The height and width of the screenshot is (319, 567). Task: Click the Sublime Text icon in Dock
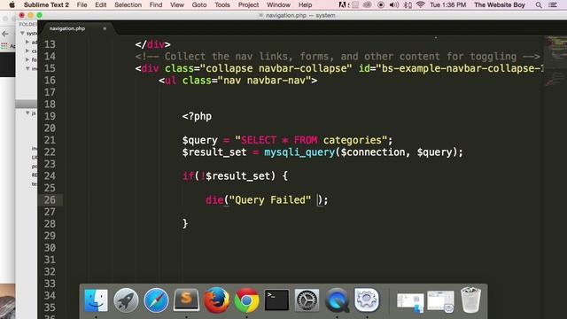coord(186,300)
